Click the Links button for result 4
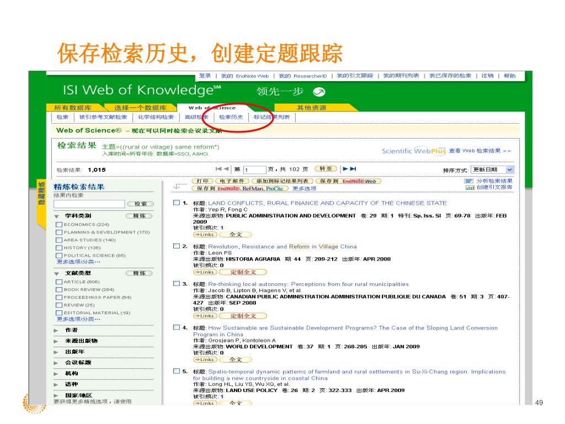The width and height of the screenshot is (565, 424). [x=205, y=359]
